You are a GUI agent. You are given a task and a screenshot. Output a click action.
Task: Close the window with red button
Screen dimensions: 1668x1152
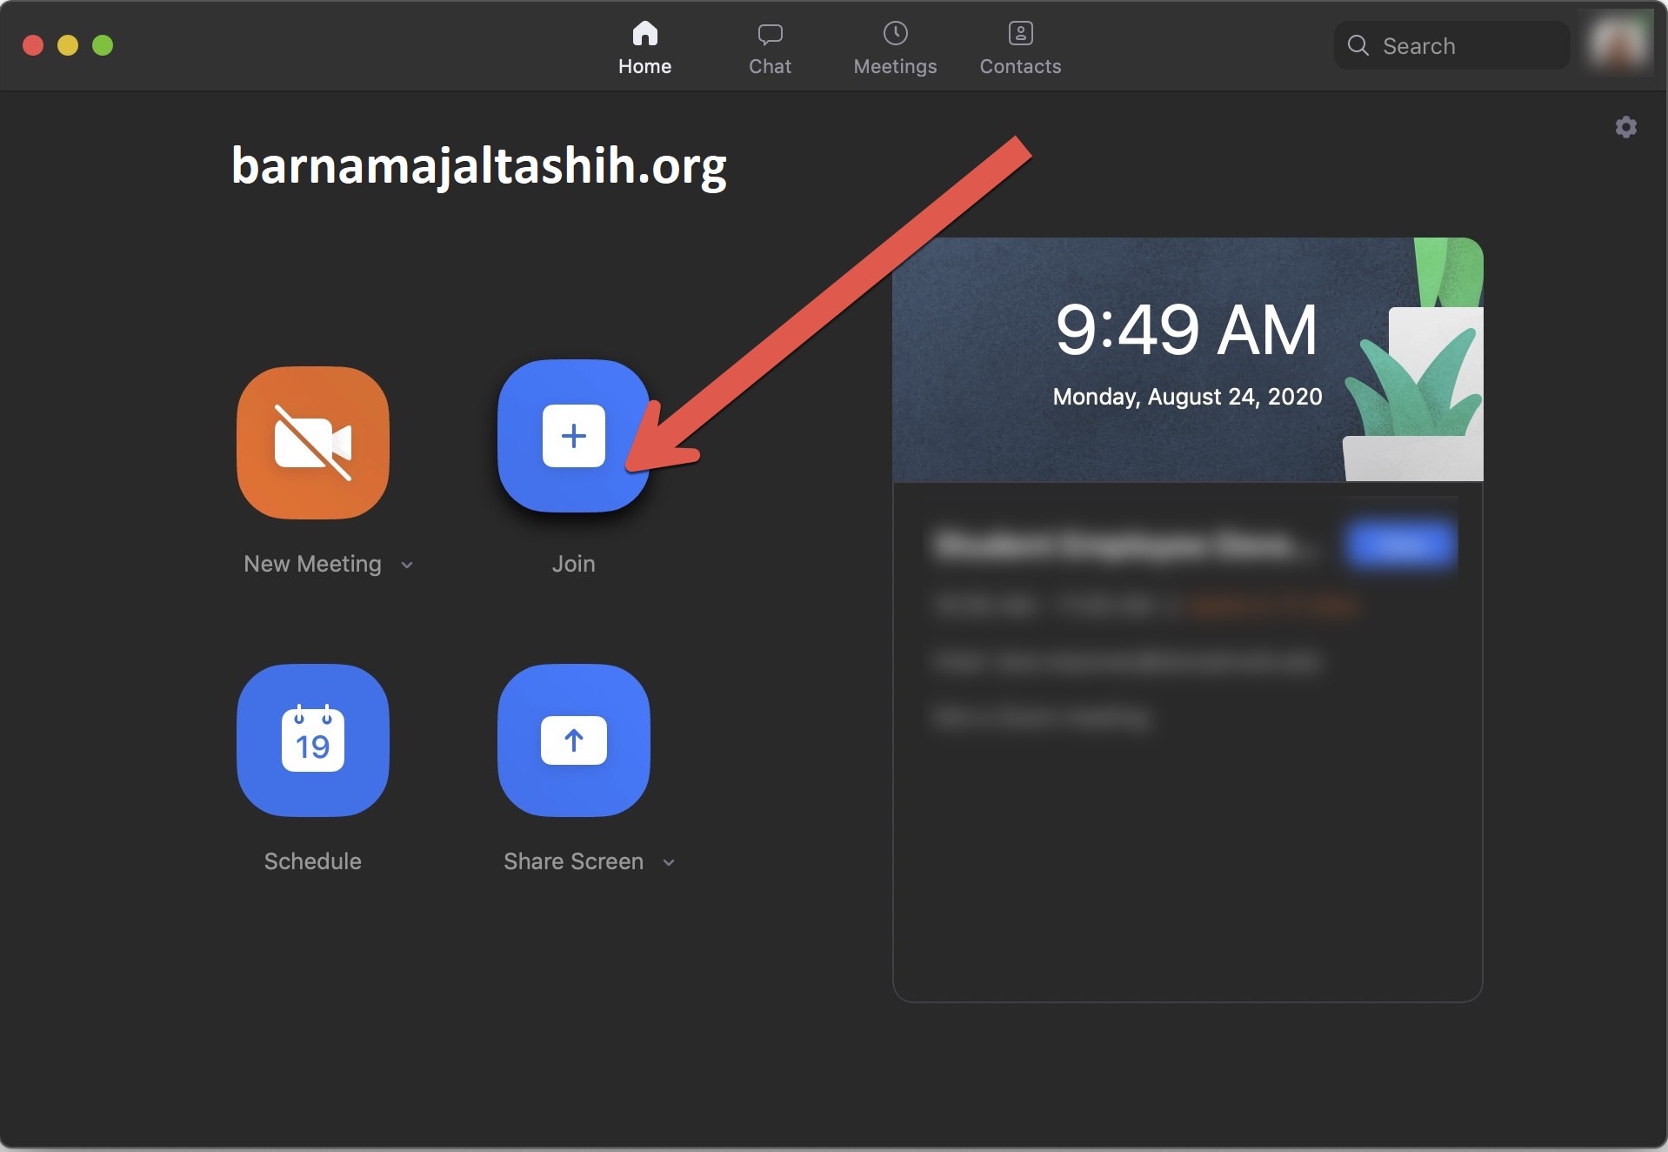pyautogui.click(x=33, y=45)
